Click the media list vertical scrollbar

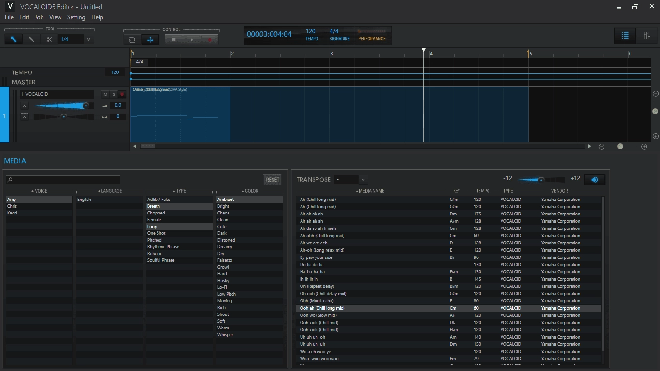pos(603,273)
